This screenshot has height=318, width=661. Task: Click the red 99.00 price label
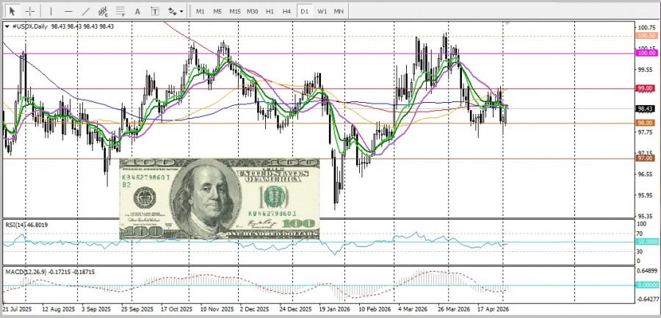[x=646, y=89]
